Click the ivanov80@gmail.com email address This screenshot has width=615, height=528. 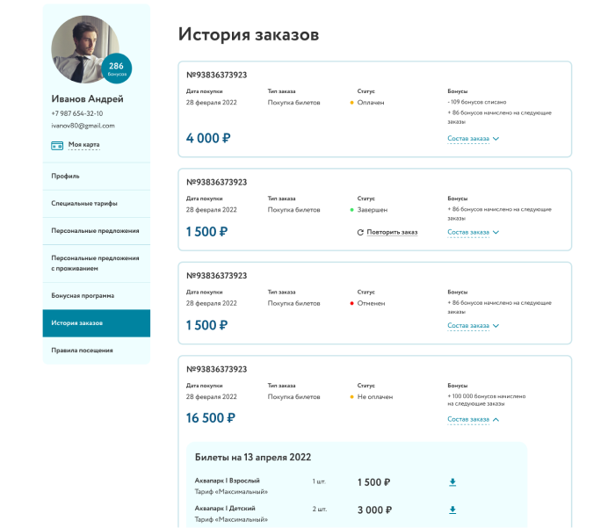click(x=83, y=126)
